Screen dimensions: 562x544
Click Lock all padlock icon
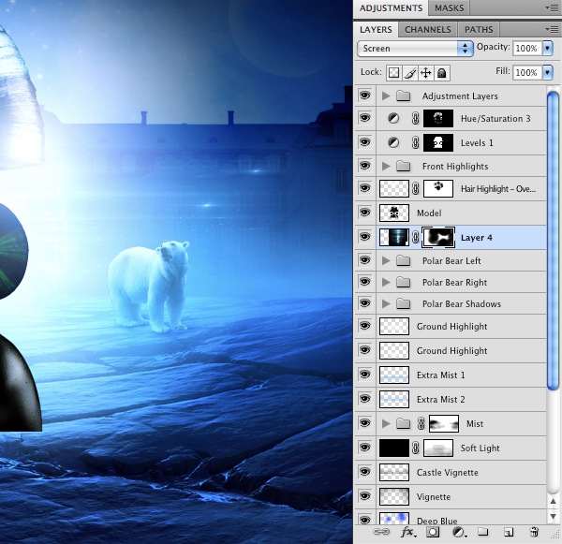(x=442, y=73)
